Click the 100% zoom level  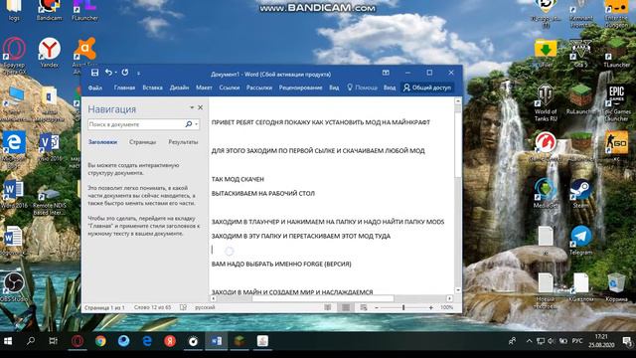[446, 307]
